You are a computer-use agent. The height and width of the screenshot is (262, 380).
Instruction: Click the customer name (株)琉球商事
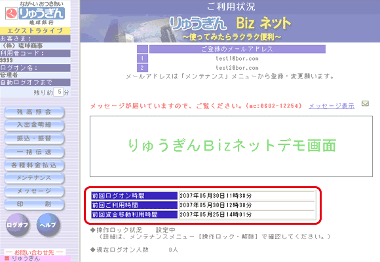(x=22, y=46)
